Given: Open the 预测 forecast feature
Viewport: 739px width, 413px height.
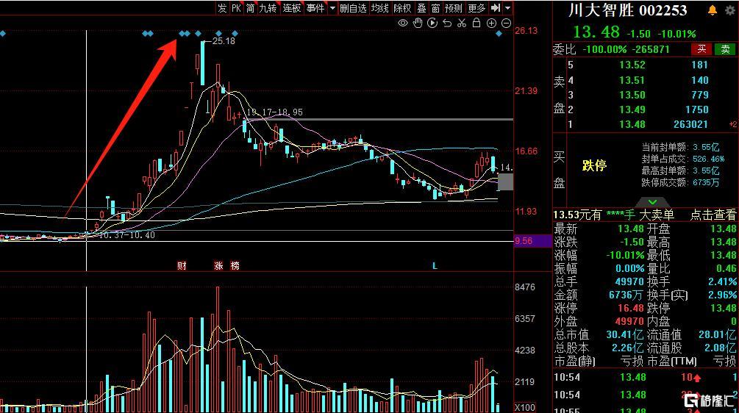Looking at the screenshot, I should [x=454, y=7].
